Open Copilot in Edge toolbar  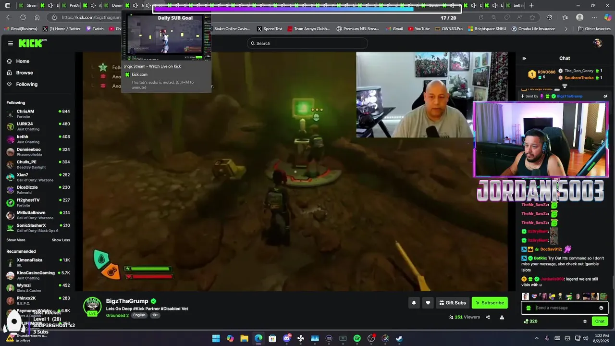click(x=608, y=17)
